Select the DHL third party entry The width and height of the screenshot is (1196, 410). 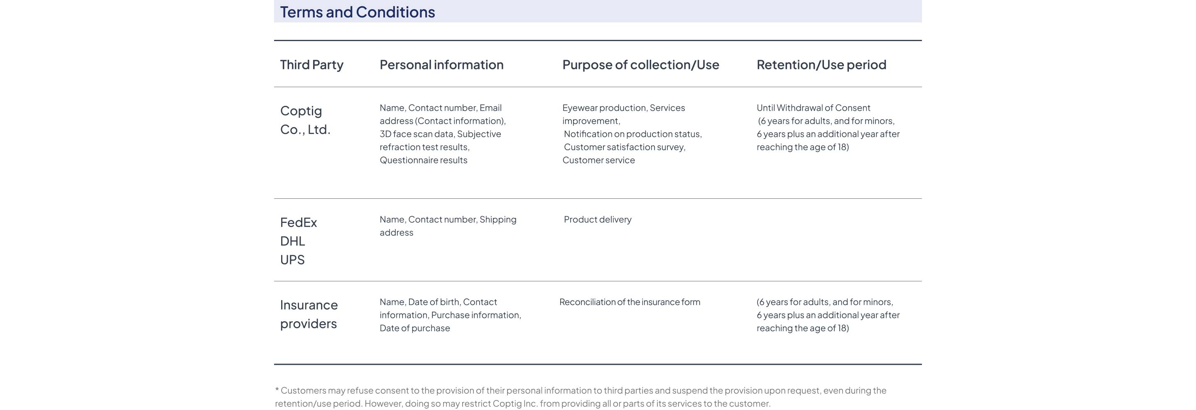[x=292, y=241]
